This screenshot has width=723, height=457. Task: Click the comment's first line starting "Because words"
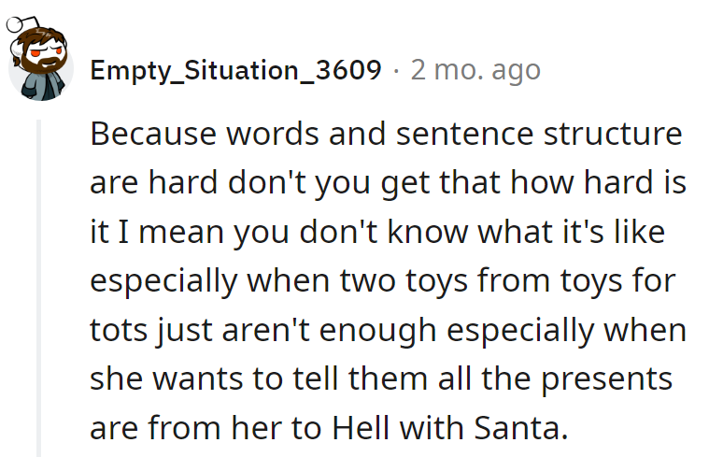pyautogui.click(x=386, y=133)
